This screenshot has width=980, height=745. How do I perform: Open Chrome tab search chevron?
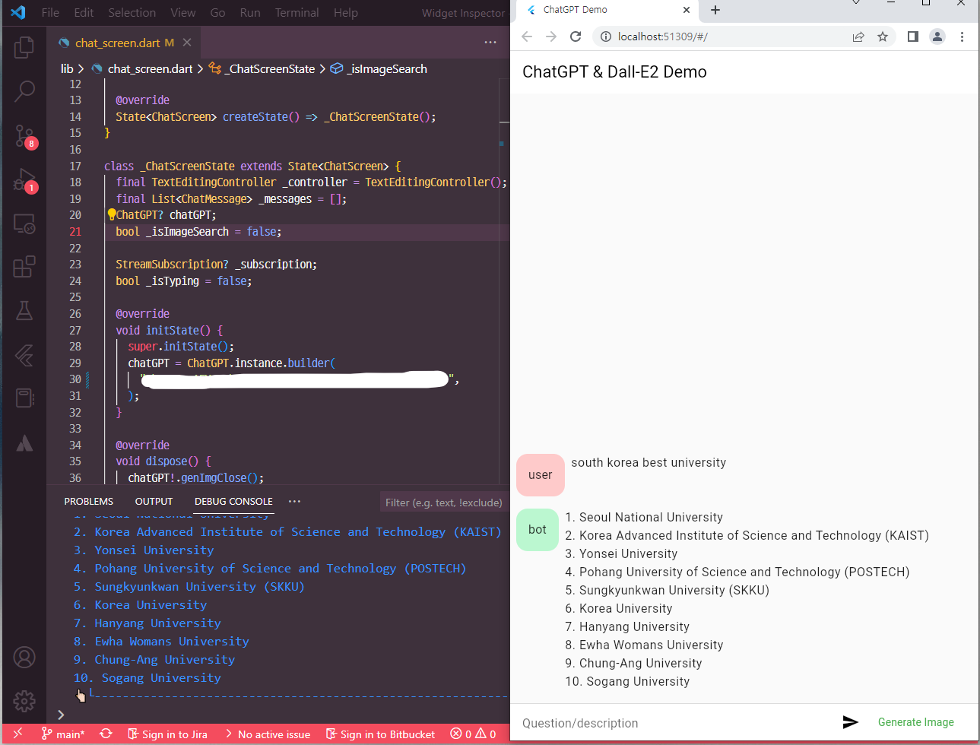click(x=856, y=3)
